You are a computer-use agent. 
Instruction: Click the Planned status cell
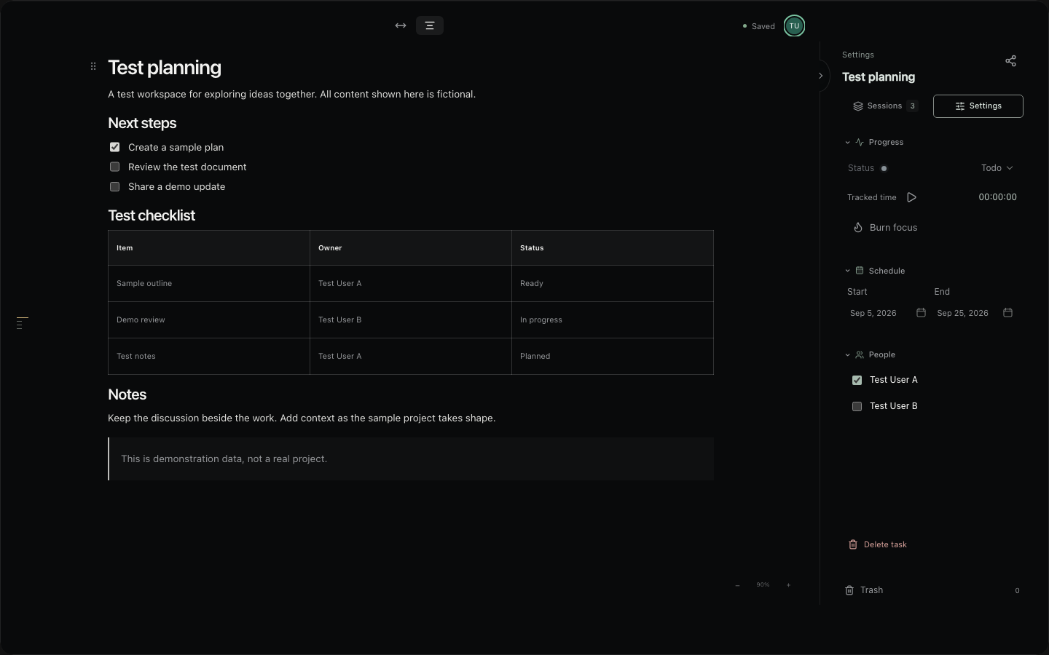[x=613, y=357]
